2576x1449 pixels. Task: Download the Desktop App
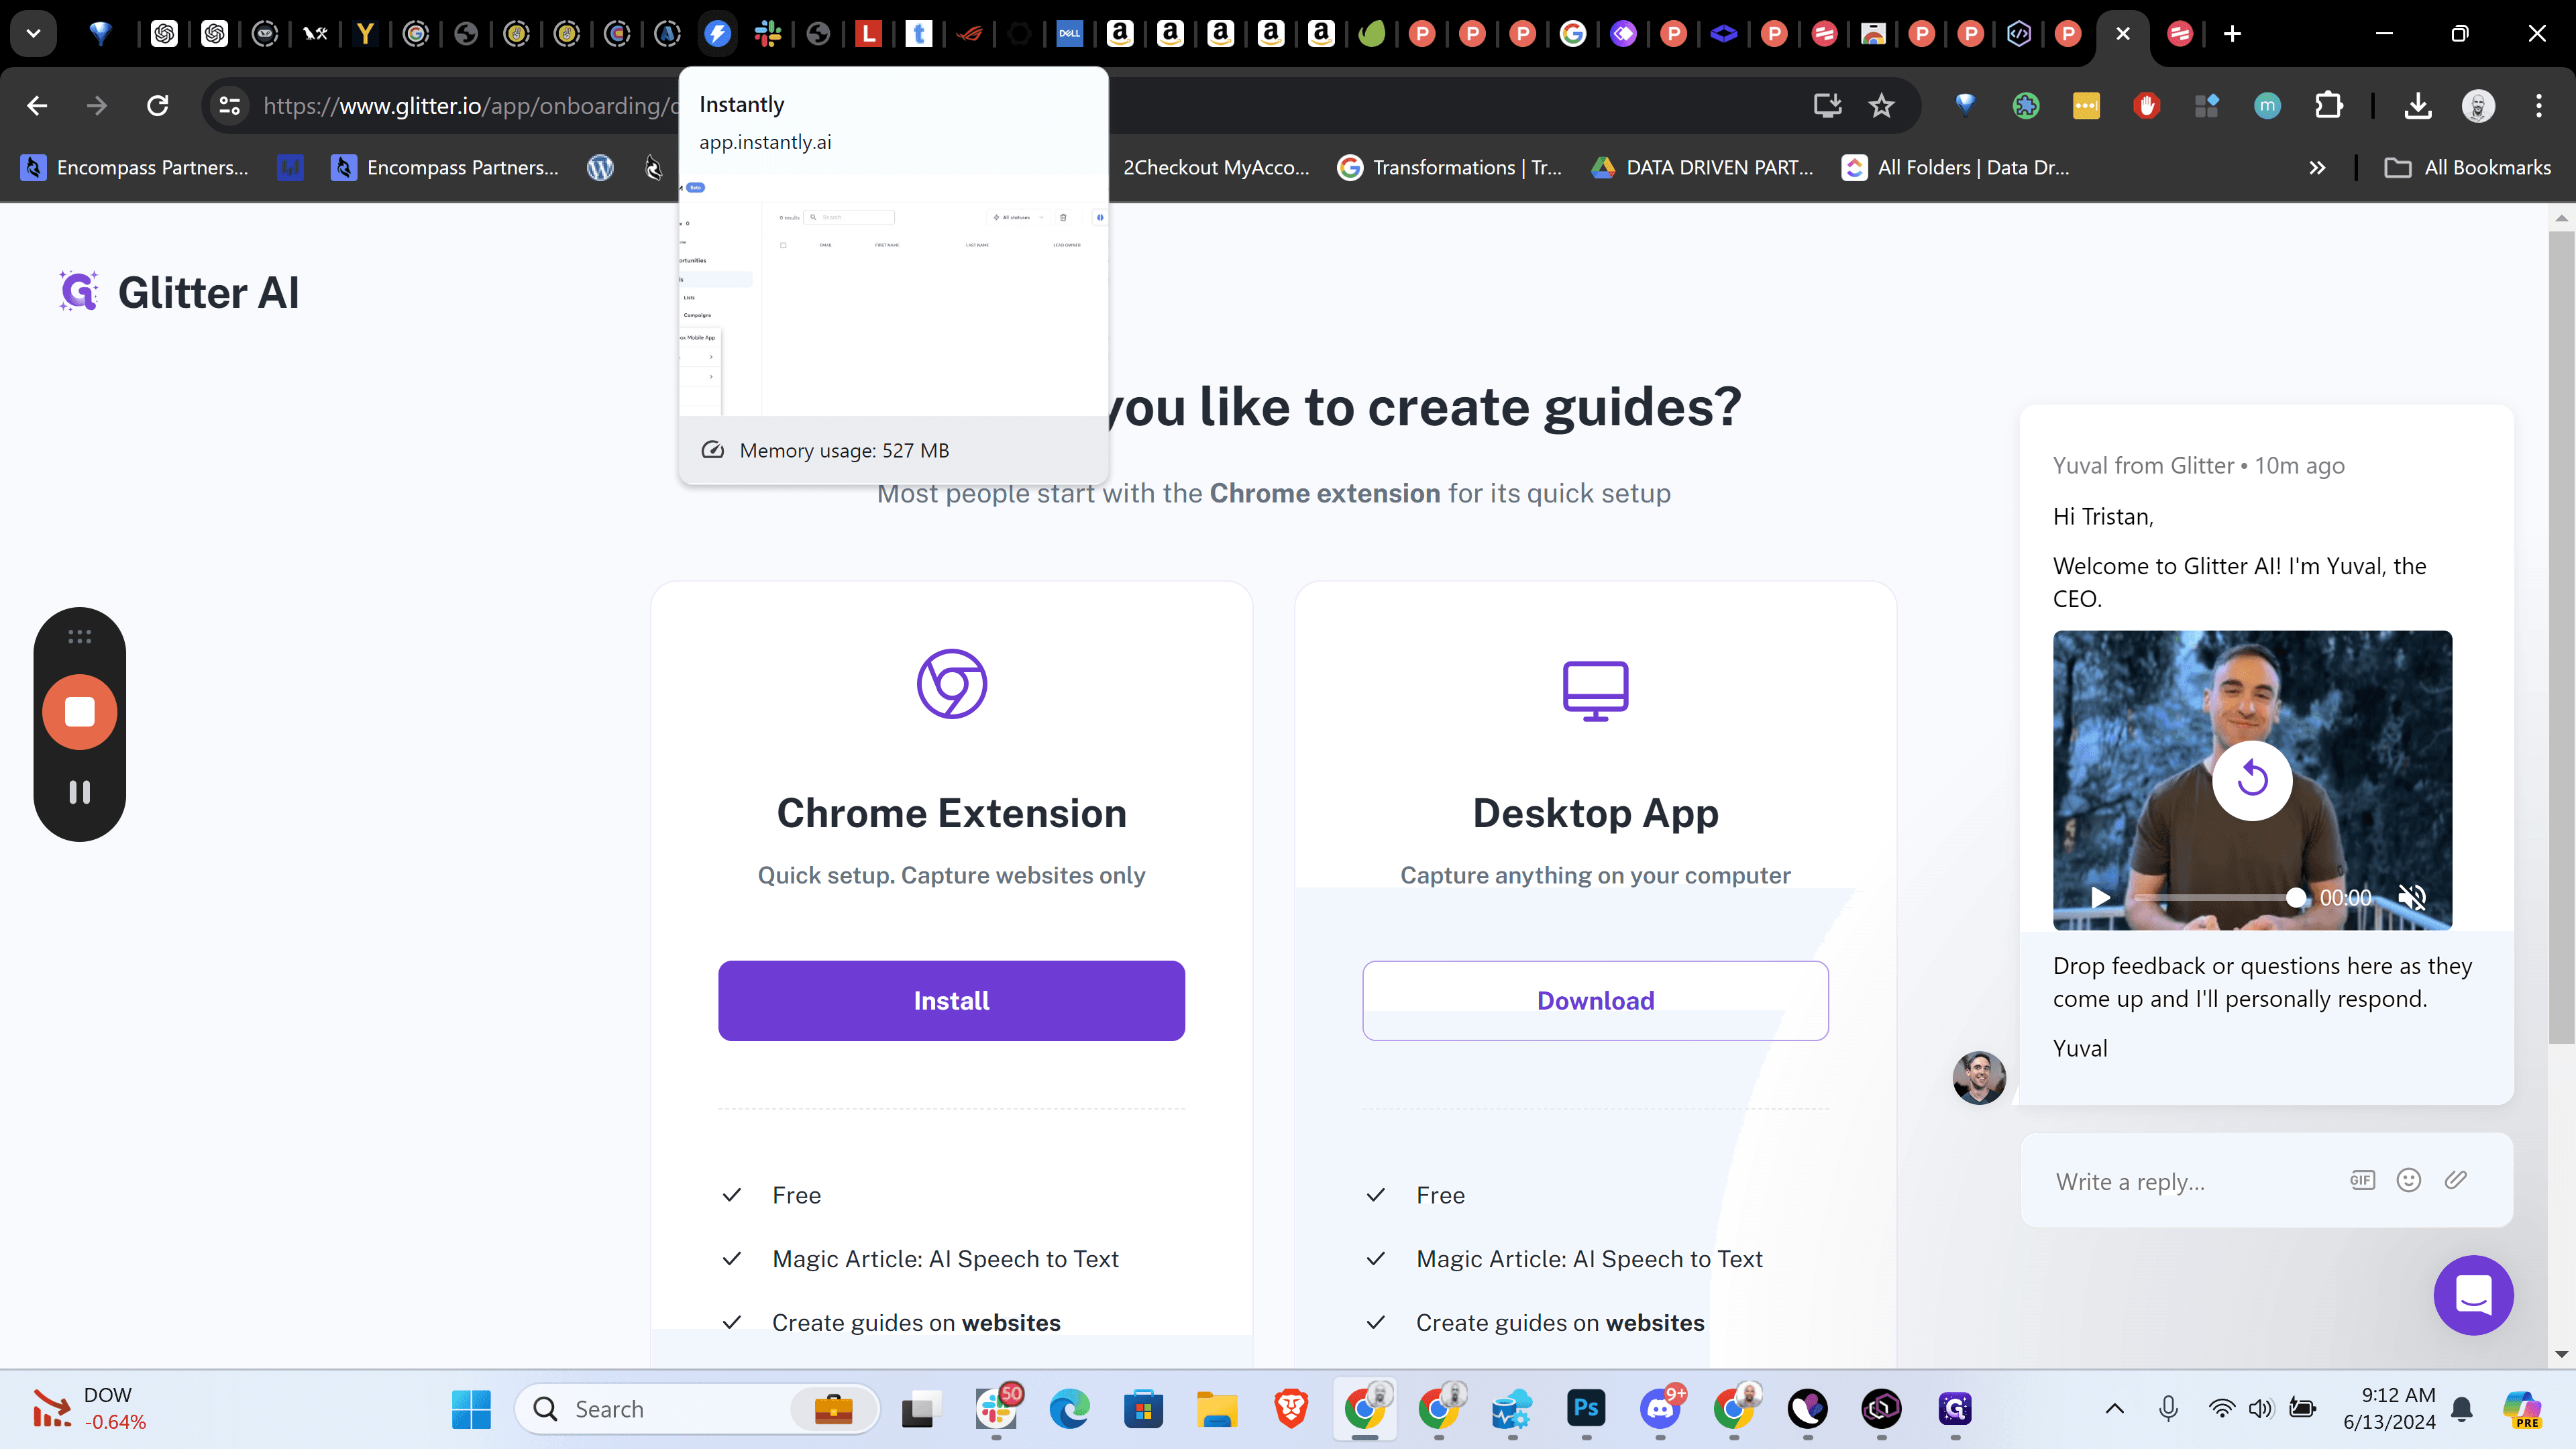[1595, 1000]
